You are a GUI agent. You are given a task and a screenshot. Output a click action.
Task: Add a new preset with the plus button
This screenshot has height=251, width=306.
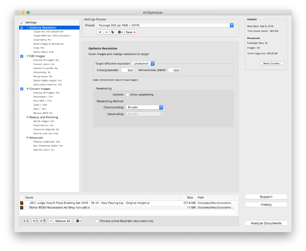[100, 32]
